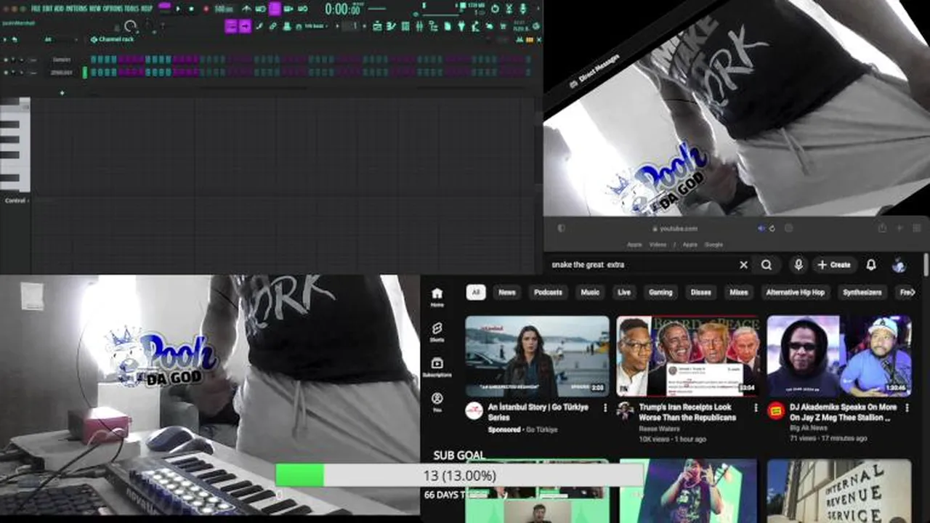Select the News filter chip on YouTube
This screenshot has height=523, width=930.
coord(507,292)
